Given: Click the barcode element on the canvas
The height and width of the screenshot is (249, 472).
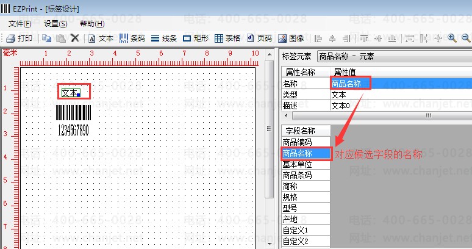Looking at the screenshot, I should [73, 115].
